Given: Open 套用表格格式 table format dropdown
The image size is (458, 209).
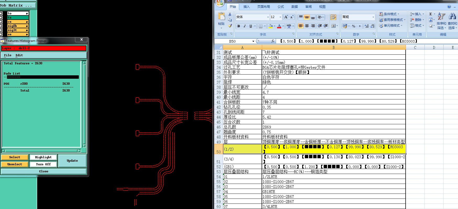Looking at the screenshot, I should 392,20.
